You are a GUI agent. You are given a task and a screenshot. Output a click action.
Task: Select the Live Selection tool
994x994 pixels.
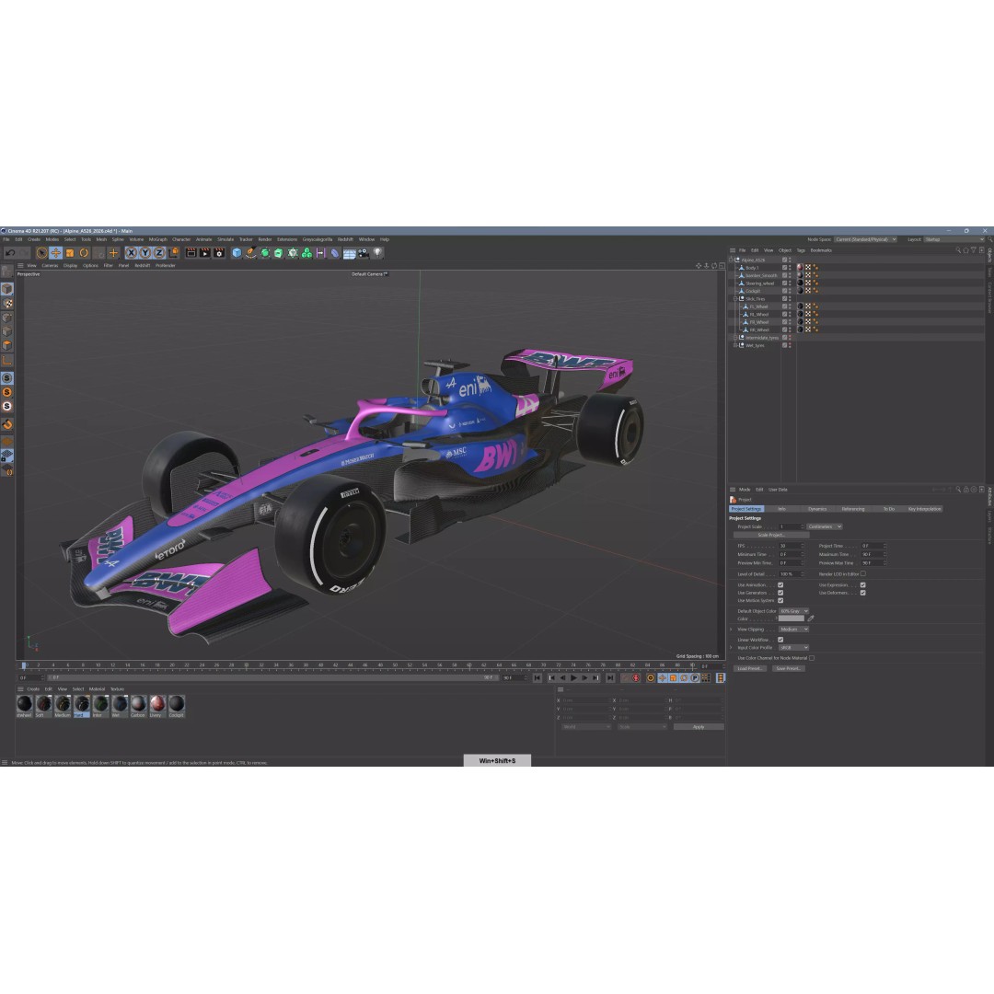pos(41,253)
